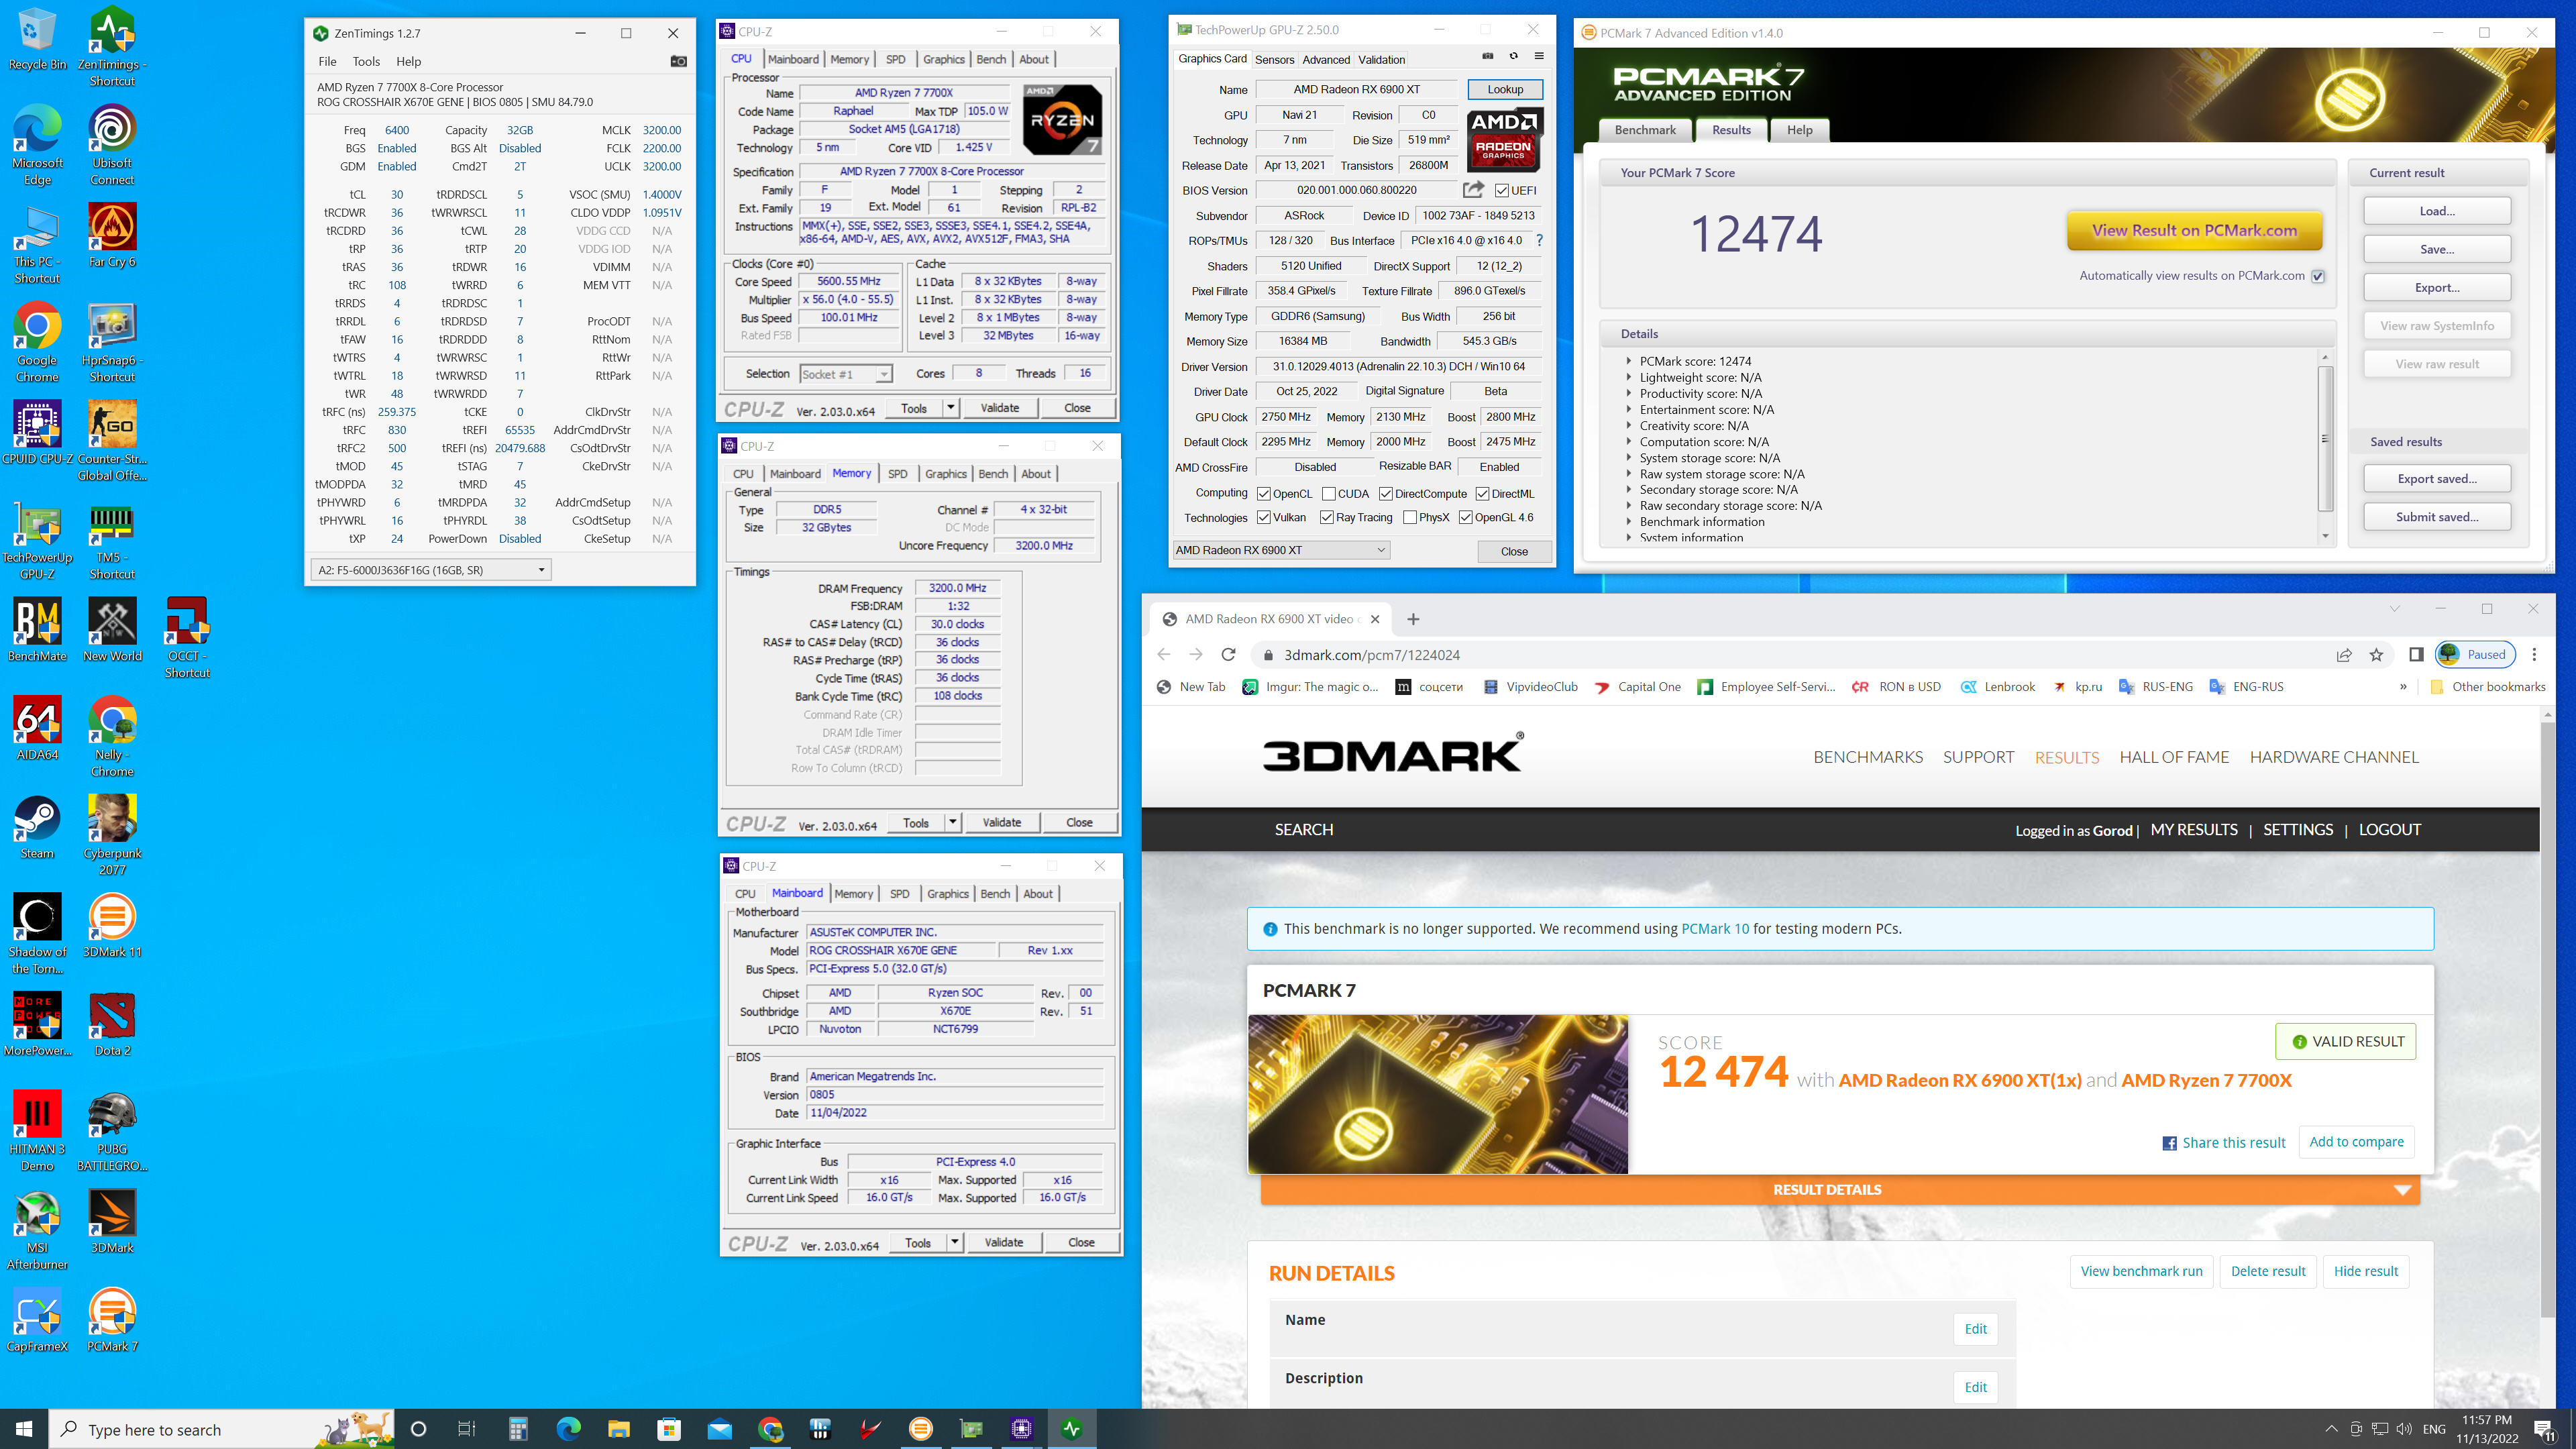
Task: Click the Export... button in PCMark 7
Action: point(2437,288)
